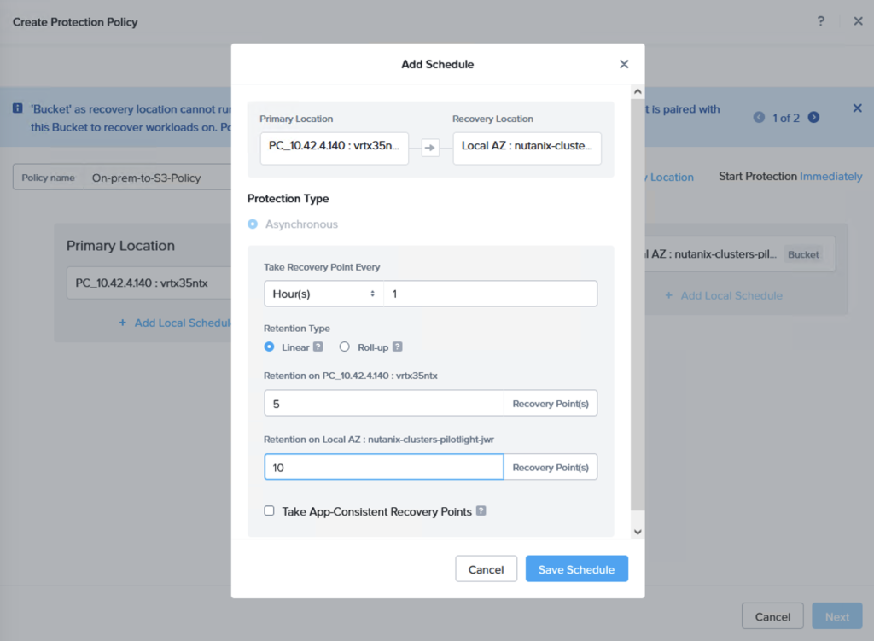The height and width of the screenshot is (641, 874).
Task: Click '1 of 2' banner counter
Action: [x=786, y=118]
